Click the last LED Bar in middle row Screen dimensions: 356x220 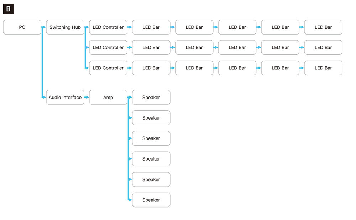[323, 47]
